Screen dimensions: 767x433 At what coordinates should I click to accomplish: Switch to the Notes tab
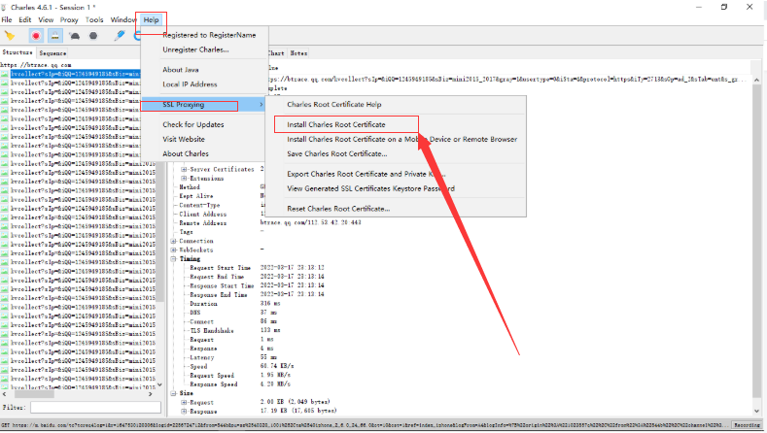(298, 52)
